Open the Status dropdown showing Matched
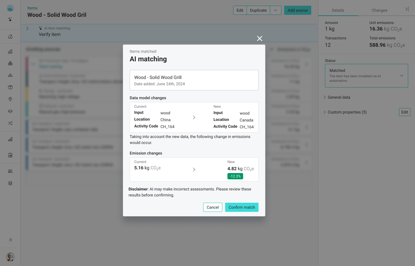Viewport: 415px width, 266px height. [367, 75]
